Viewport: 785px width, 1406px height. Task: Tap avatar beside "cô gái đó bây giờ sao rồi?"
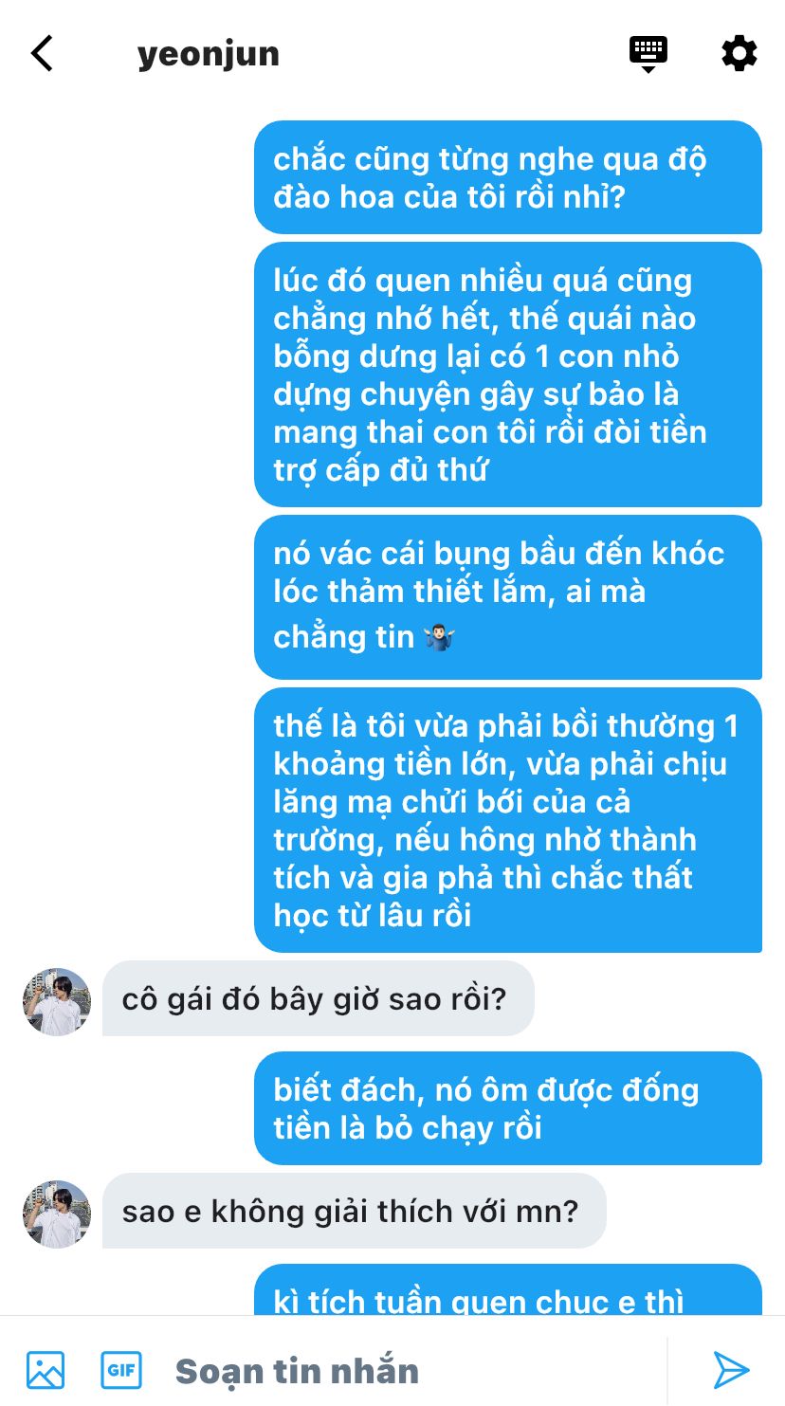click(x=57, y=1002)
